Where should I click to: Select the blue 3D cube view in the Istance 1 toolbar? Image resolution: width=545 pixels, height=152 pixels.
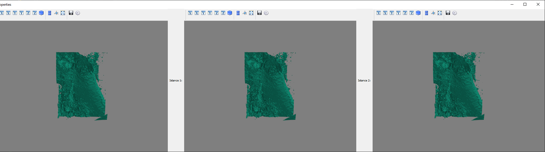click(x=230, y=13)
